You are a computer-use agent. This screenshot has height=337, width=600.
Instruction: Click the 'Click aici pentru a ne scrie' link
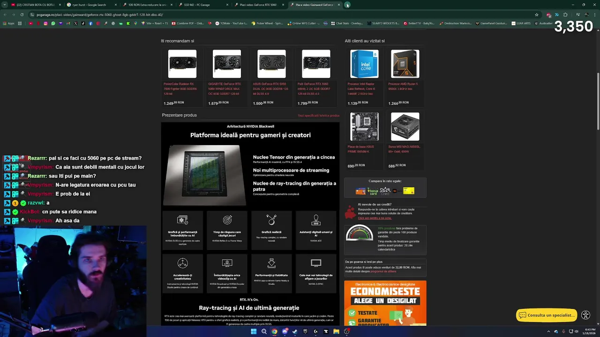coord(375,218)
